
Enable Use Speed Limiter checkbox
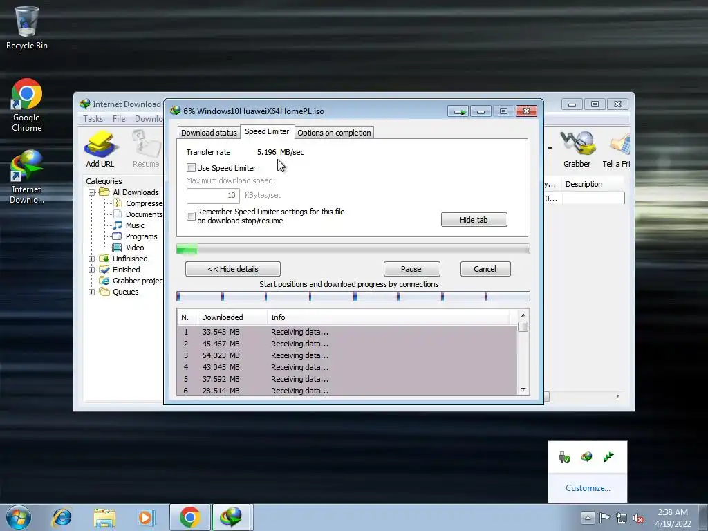pyautogui.click(x=191, y=168)
